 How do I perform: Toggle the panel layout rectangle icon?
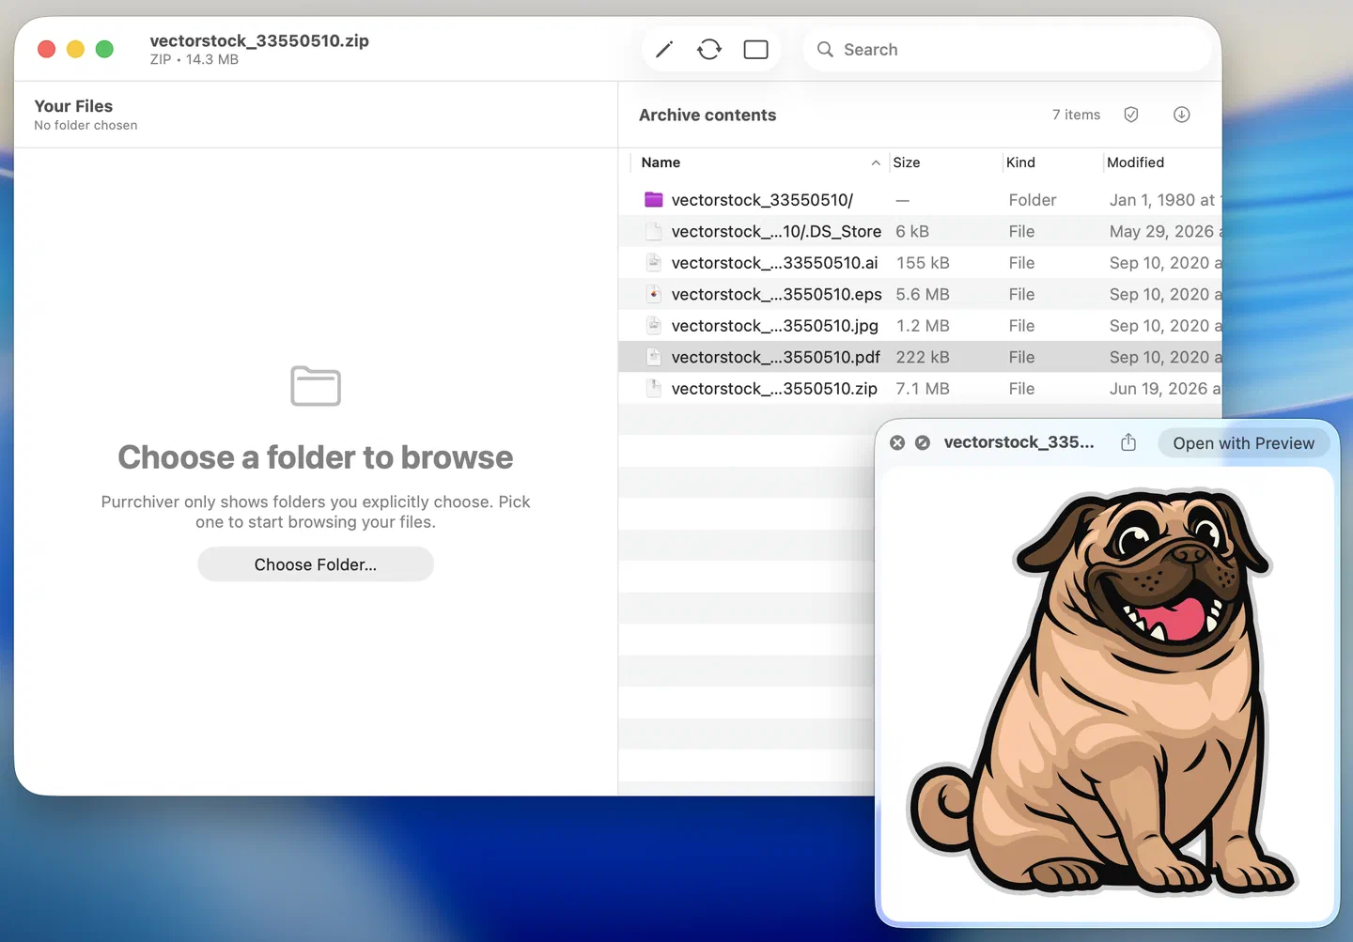pyautogui.click(x=756, y=49)
